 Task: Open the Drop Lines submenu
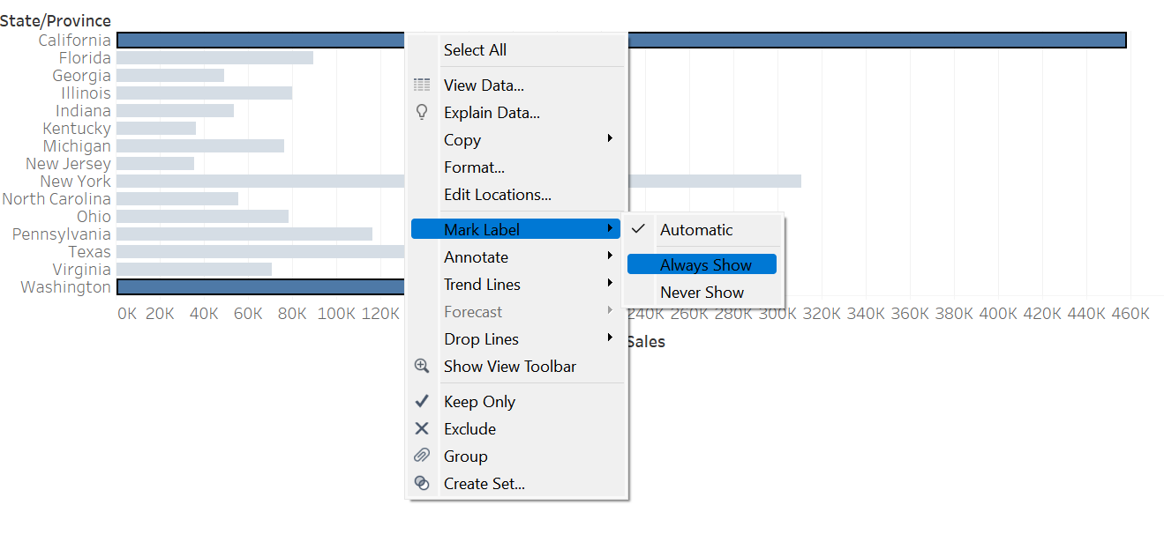point(516,339)
